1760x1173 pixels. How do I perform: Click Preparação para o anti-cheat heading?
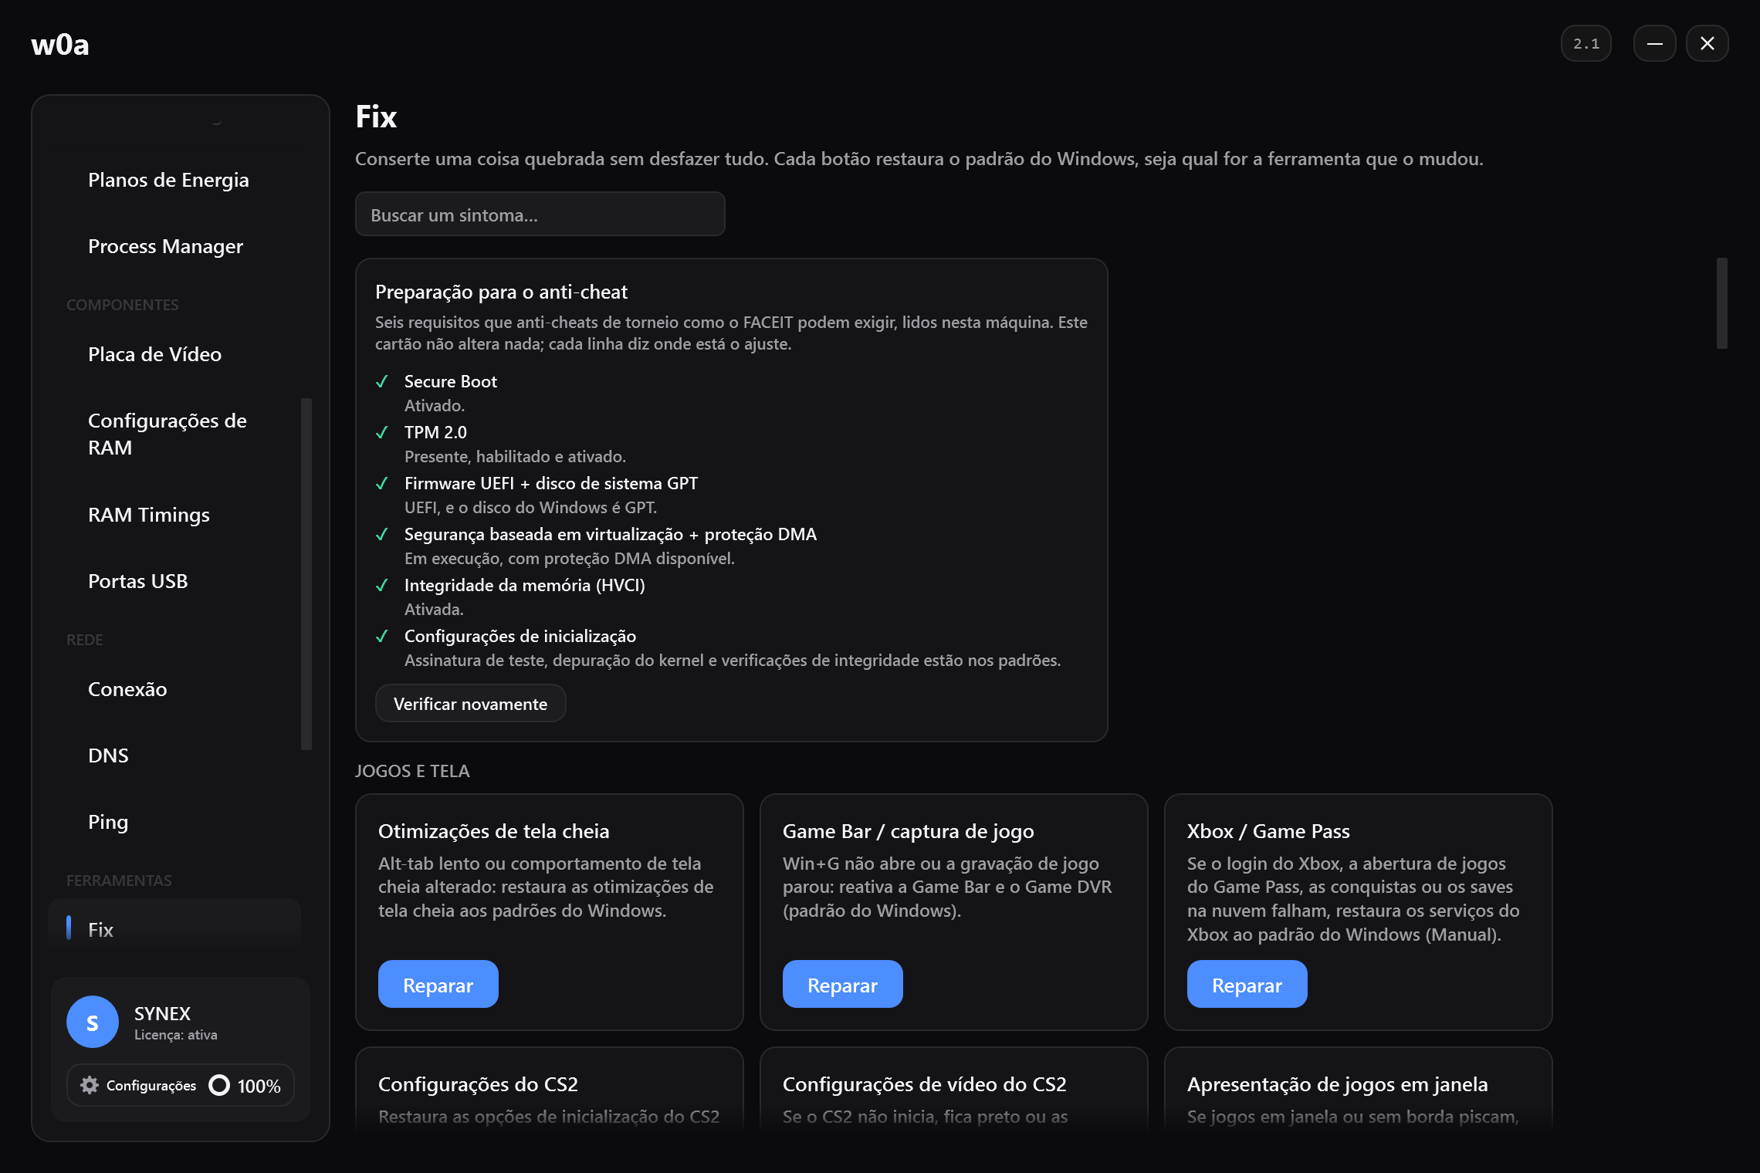[x=501, y=292]
